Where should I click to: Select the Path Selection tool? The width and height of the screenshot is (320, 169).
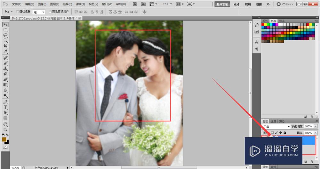[x=5, y=112]
